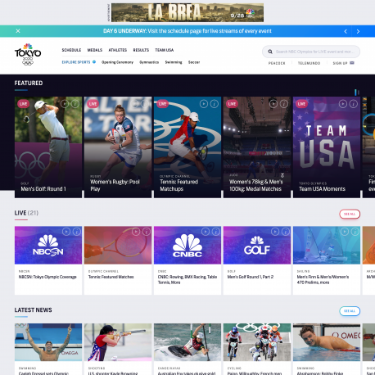Open Bobby Finke swimming news thumbnail
Screen dimensions: 375x375
click(x=327, y=342)
